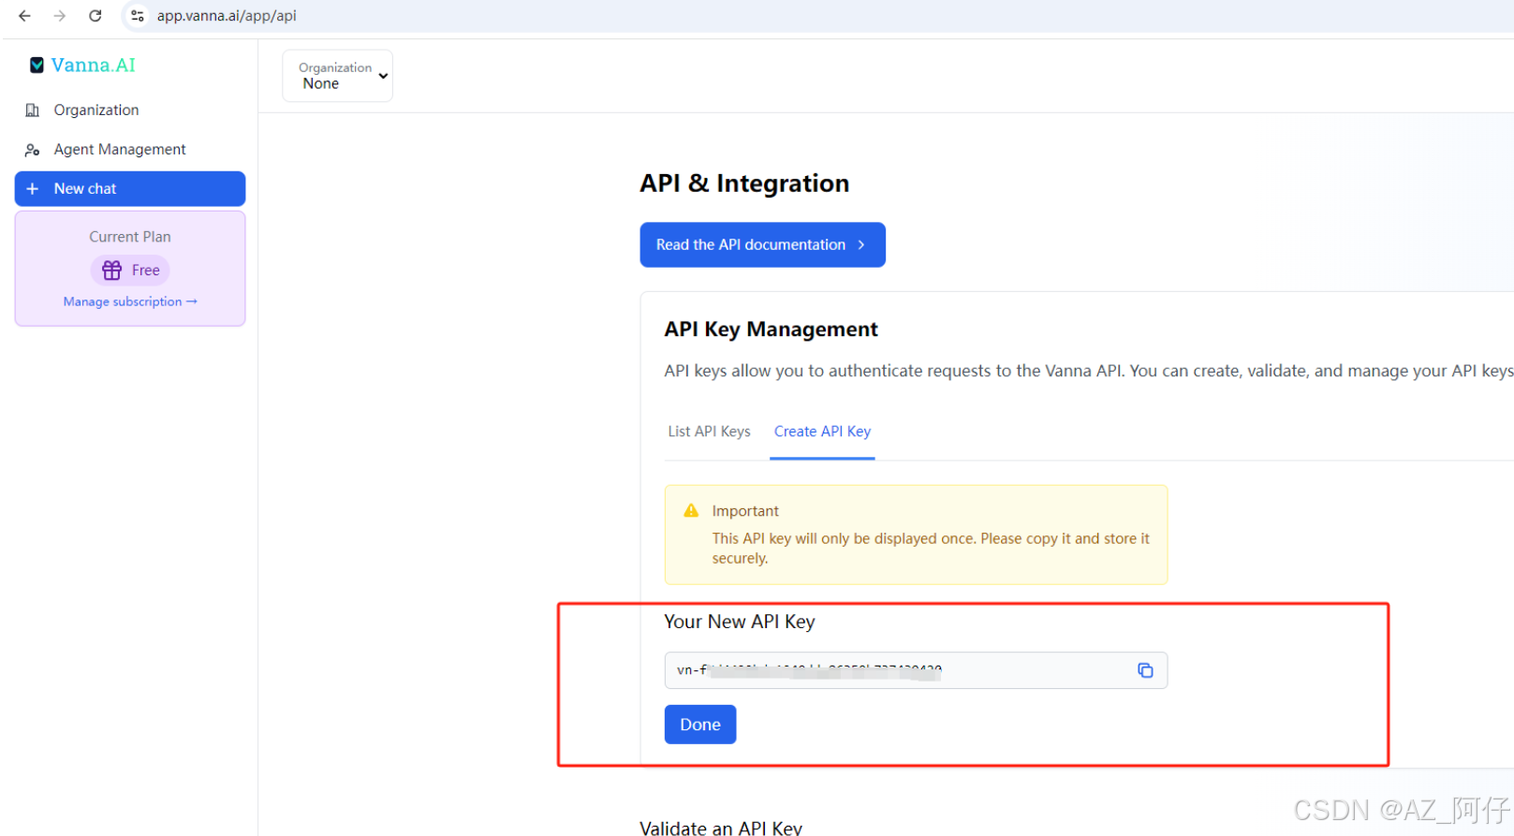The width and height of the screenshot is (1514, 836).
Task: Click the API Key Management heading
Action: (771, 330)
